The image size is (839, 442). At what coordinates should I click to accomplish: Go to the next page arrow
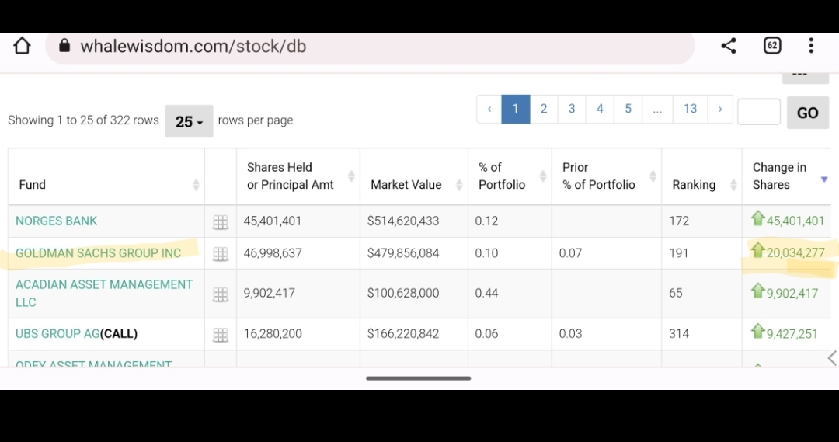point(720,109)
